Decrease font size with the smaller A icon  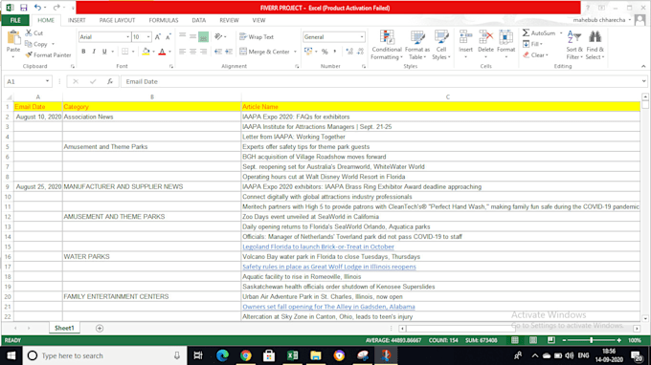[x=168, y=37]
